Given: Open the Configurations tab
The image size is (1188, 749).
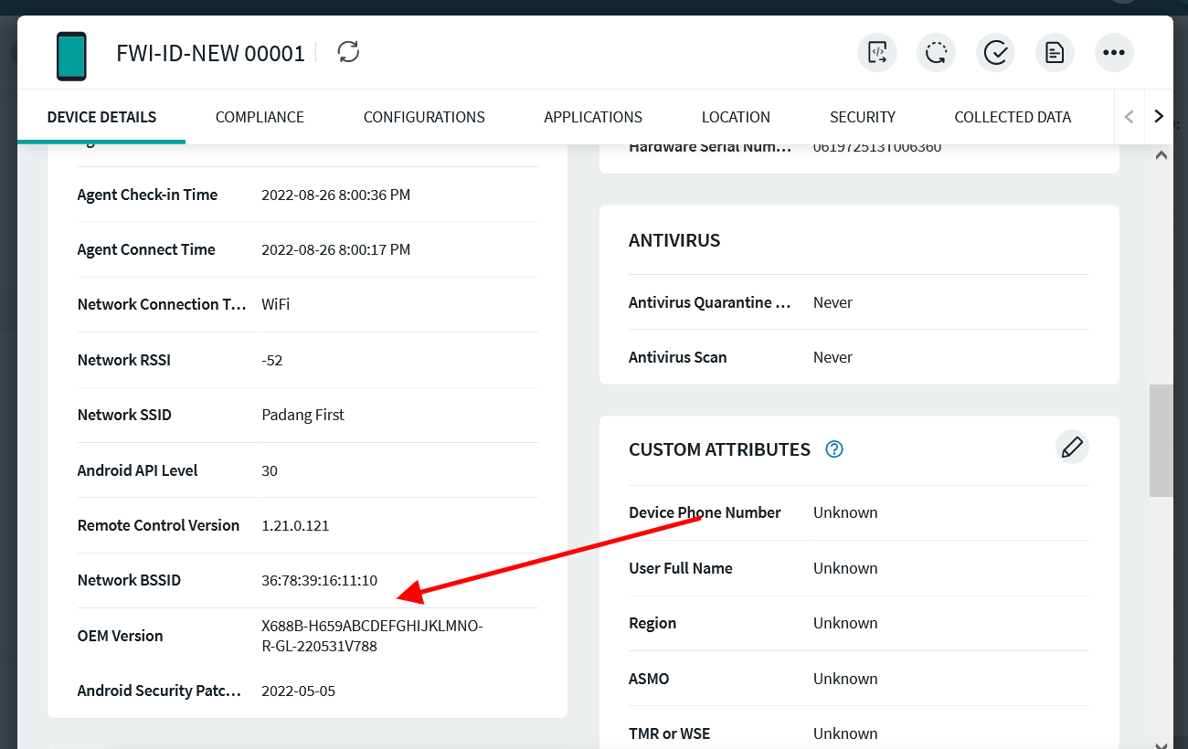Looking at the screenshot, I should [x=424, y=117].
